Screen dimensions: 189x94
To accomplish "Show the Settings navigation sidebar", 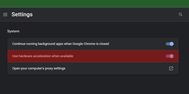I will tap(5, 15).
